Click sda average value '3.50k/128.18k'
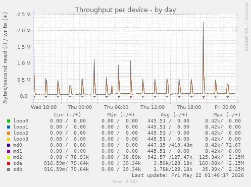251x187 pixels. [x=173, y=163]
